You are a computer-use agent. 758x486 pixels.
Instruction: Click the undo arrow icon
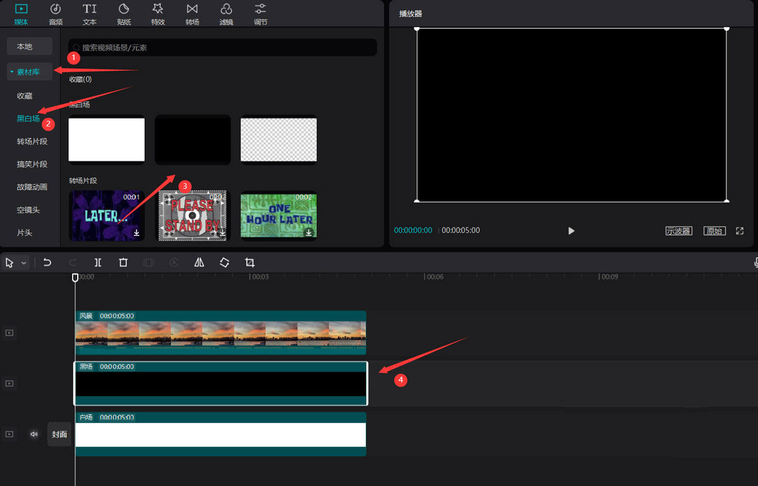click(47, 262)
